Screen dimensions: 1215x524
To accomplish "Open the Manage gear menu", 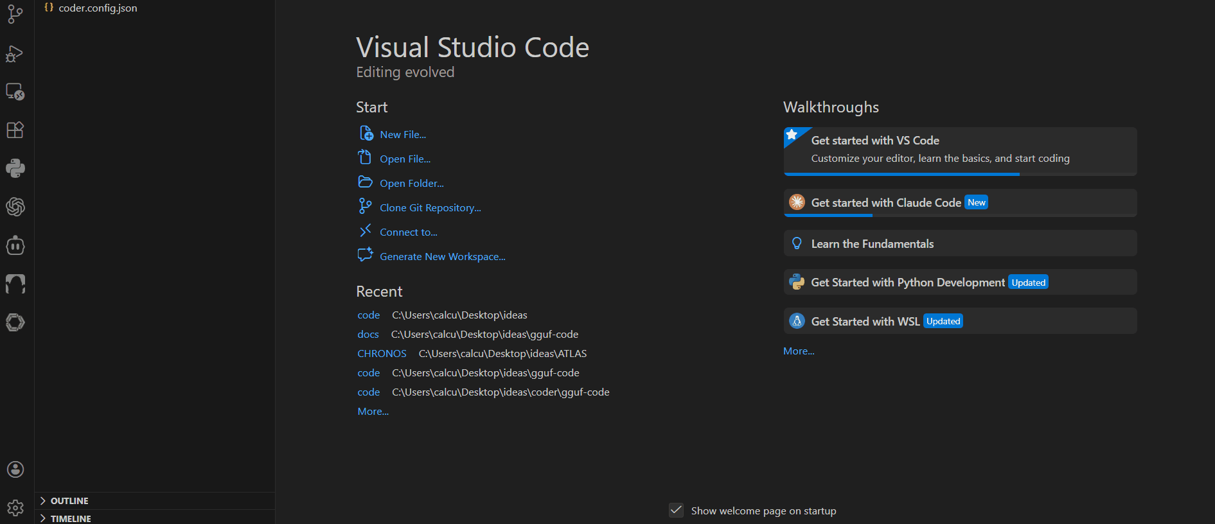I will [x=15, y=508].
